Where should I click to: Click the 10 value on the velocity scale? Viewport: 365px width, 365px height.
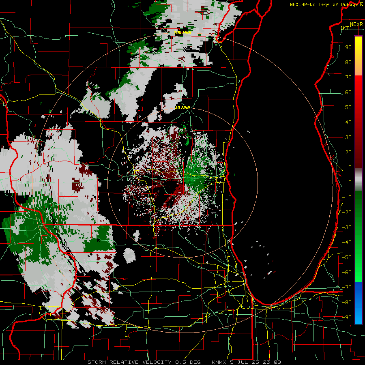click(x=348, y=167)
